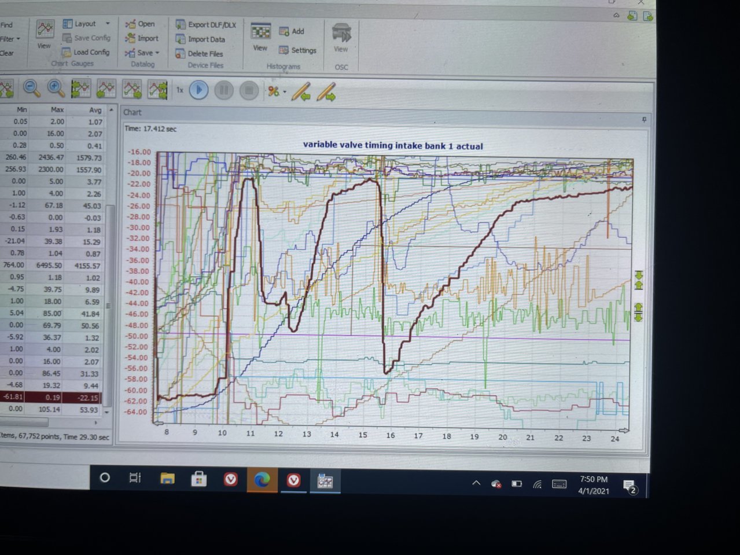Click the greyed Save Config option
The width and height of the screenshot is (740, 555).
pos(86,38)
